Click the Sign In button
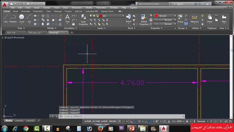 [x=180, y=4]
